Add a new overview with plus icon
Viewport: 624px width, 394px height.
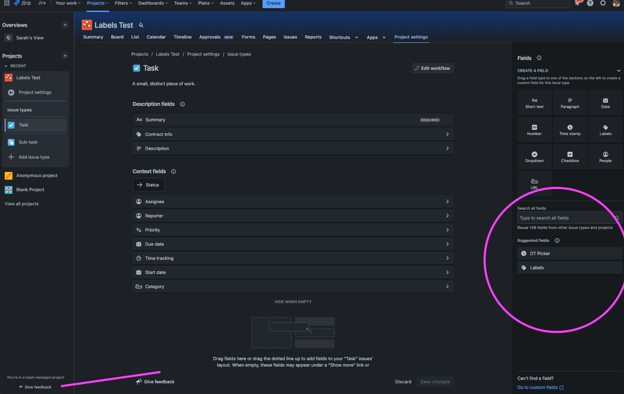(x=65, y=24)
